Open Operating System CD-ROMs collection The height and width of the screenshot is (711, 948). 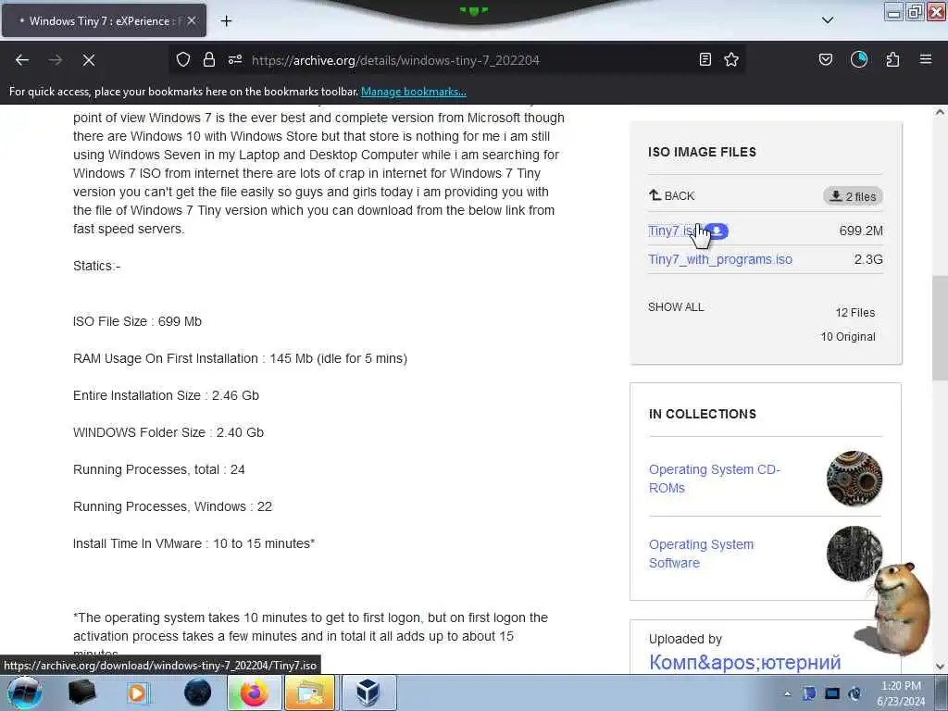click(x=714, y=479)
